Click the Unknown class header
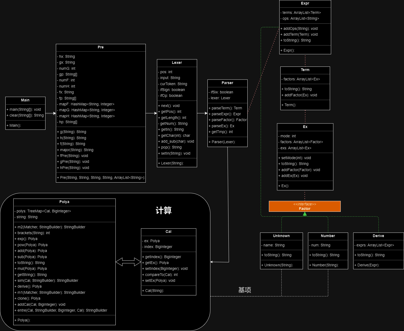The image size is (404, 331). pos(281,236)
